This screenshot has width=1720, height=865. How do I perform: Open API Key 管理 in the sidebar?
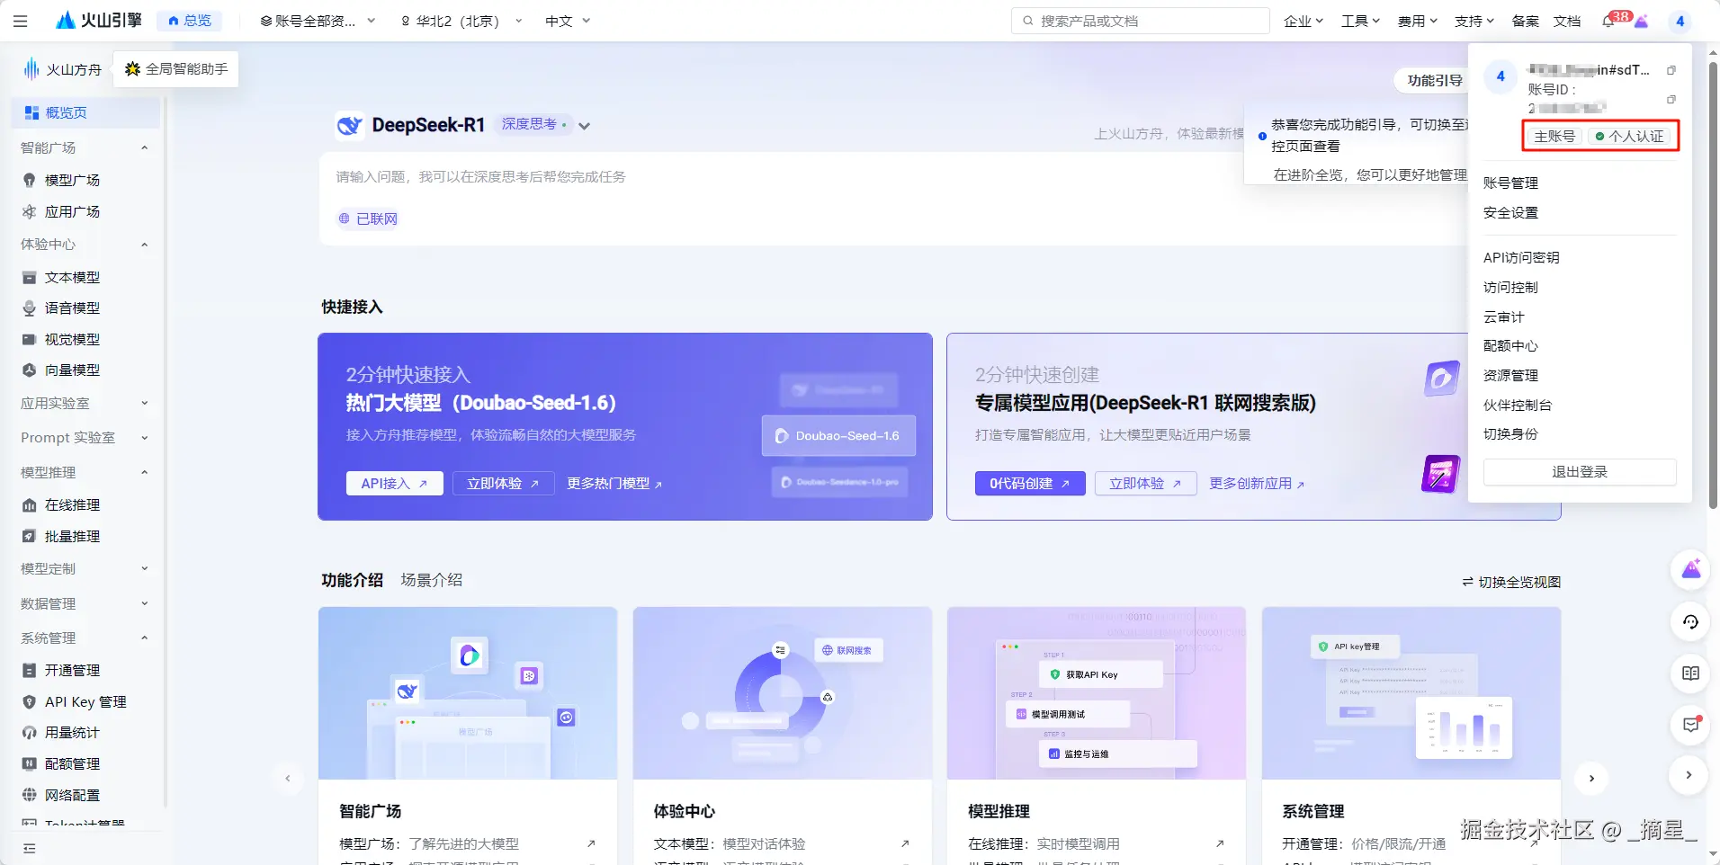[x=85, y=701]
